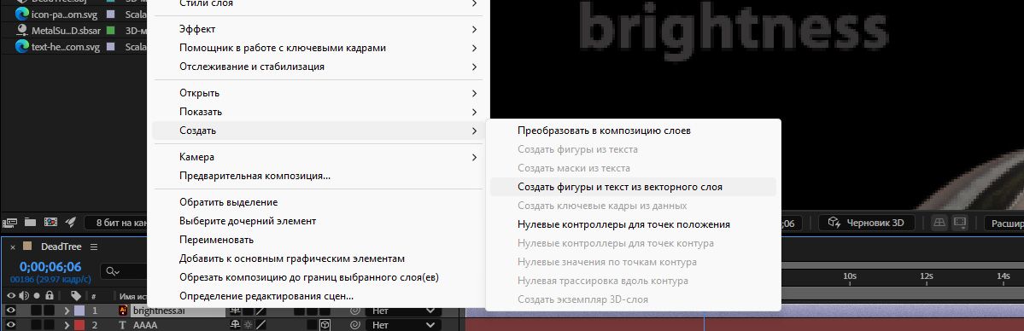Toggle the 3D ground plane icon in viewer
Viewport: 1024px width, 331px height.
(x=939, y=223)
